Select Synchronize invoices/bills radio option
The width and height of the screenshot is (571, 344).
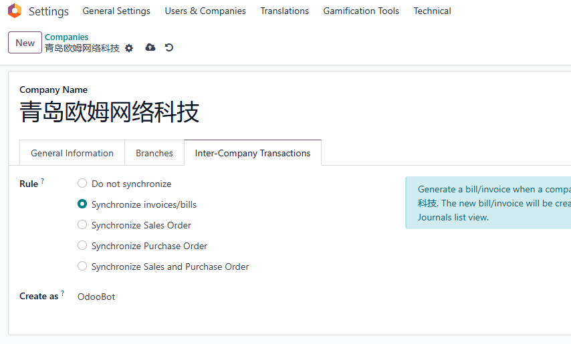pos(82,204)
